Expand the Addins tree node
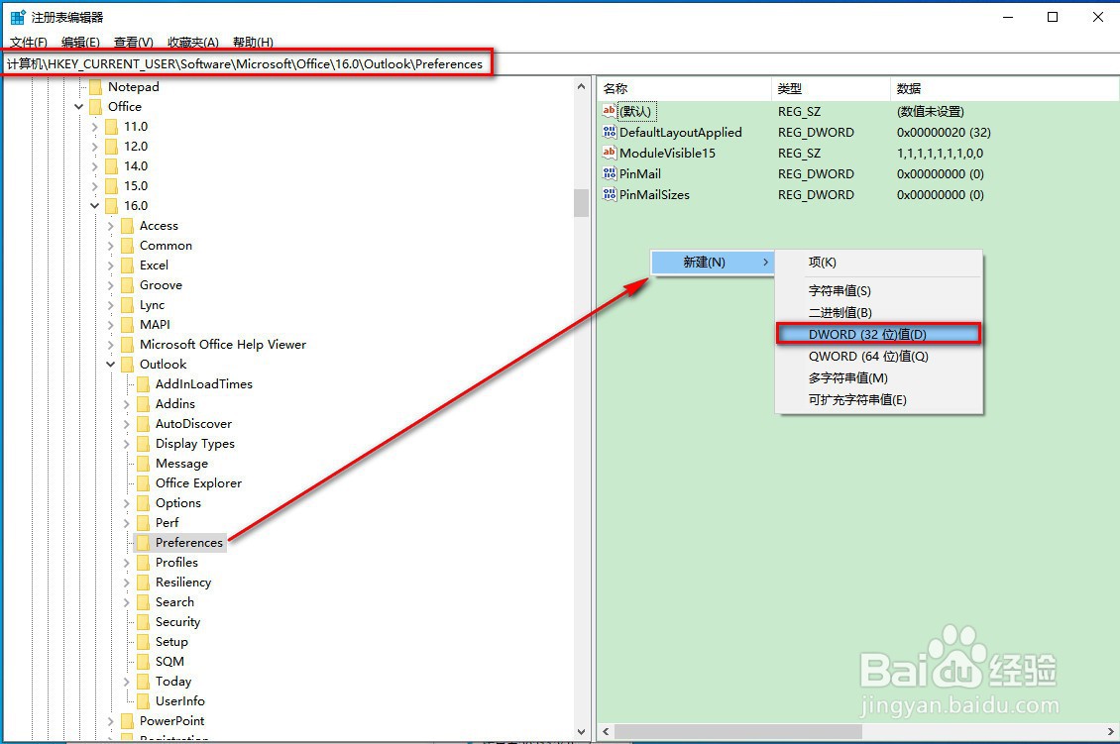 tap(126, 404)
